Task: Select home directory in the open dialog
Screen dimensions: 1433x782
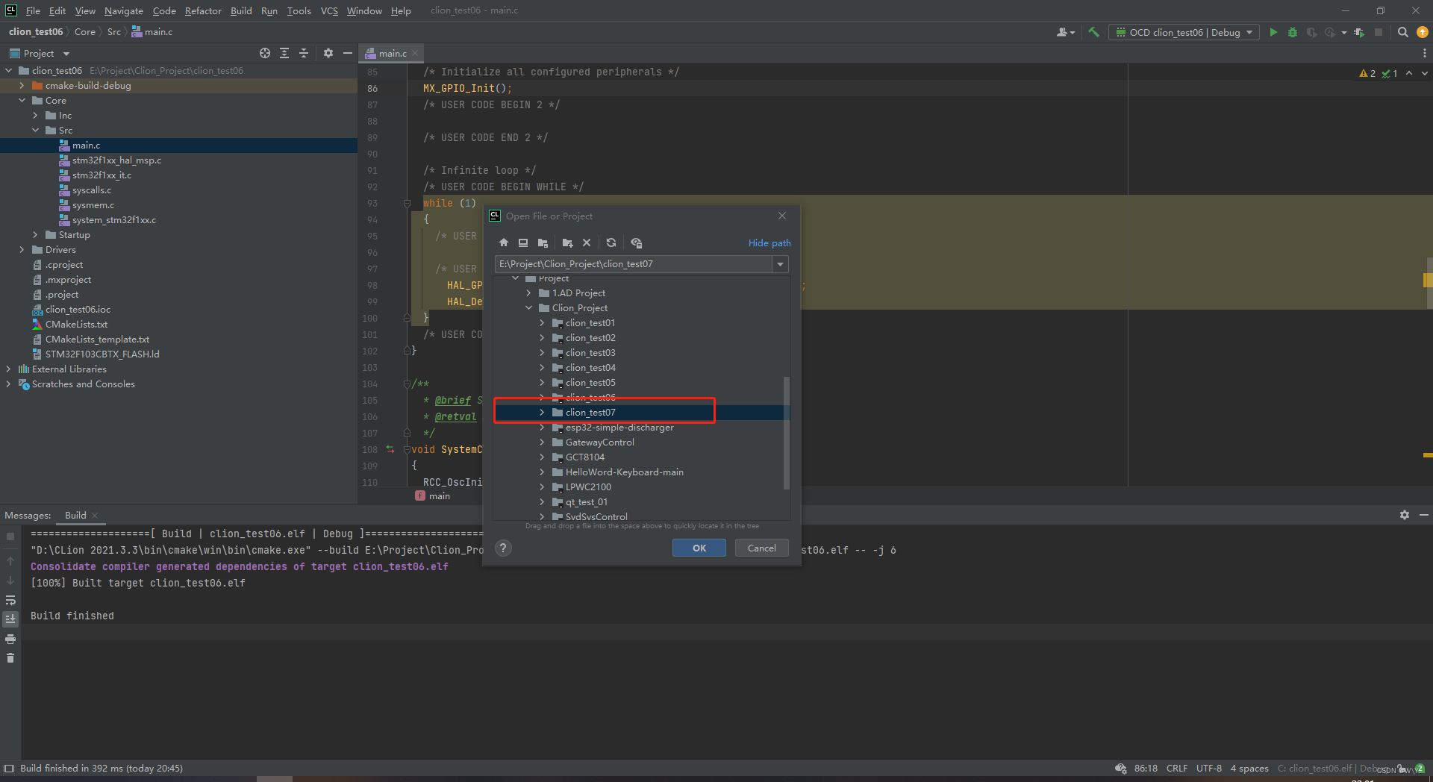Action: pos(504,243)
